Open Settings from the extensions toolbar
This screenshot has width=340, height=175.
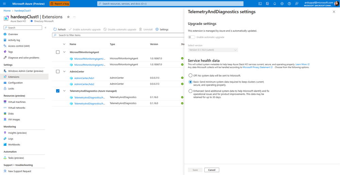click(x=162, y=30)
